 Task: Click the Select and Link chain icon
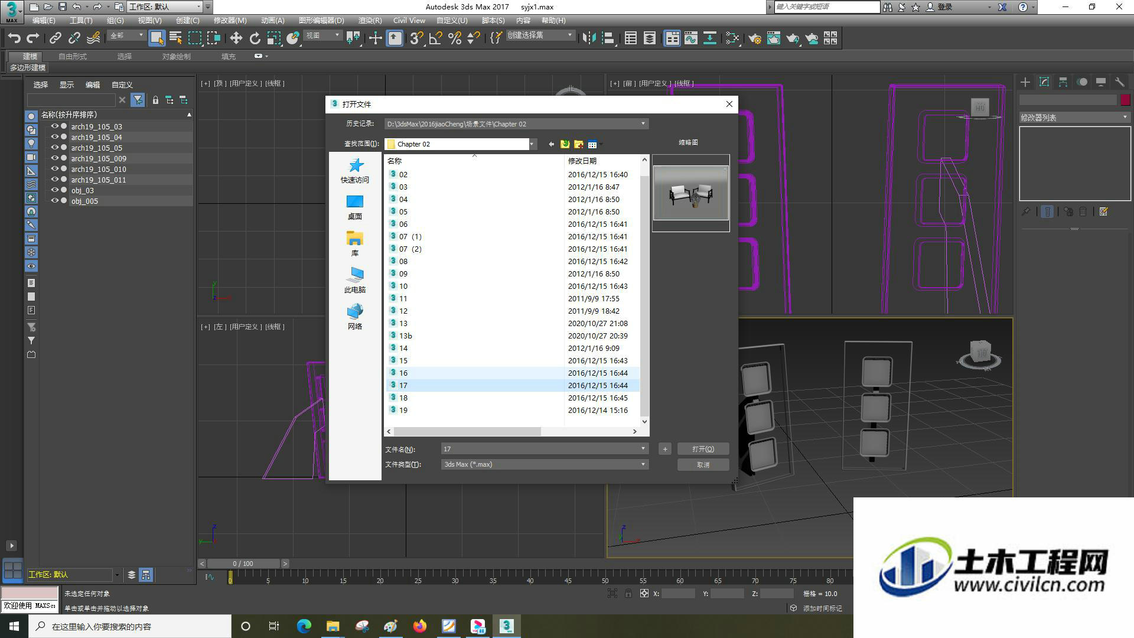[55, 38]
